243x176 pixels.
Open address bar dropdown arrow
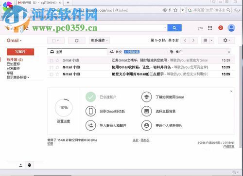183,10
